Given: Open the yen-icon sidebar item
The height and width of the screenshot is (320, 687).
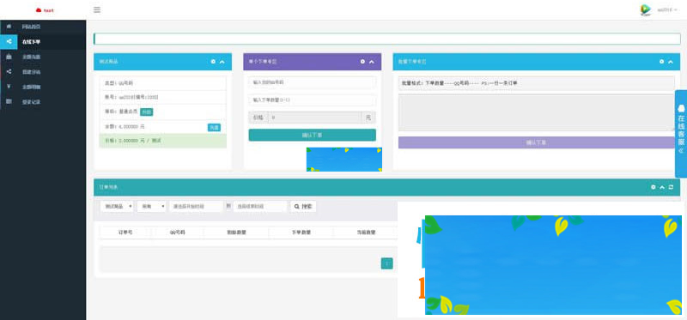Looking at the screenshot, I should click(x=43, y=87).
